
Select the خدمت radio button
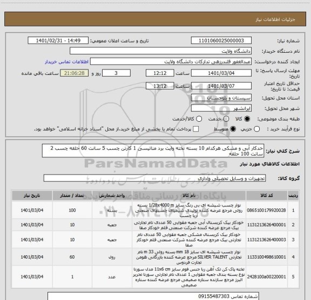pyautogui.click(x=226, y=119)
